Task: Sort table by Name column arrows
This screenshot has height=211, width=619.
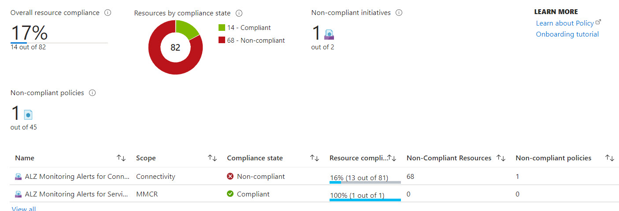Action: 121,158
